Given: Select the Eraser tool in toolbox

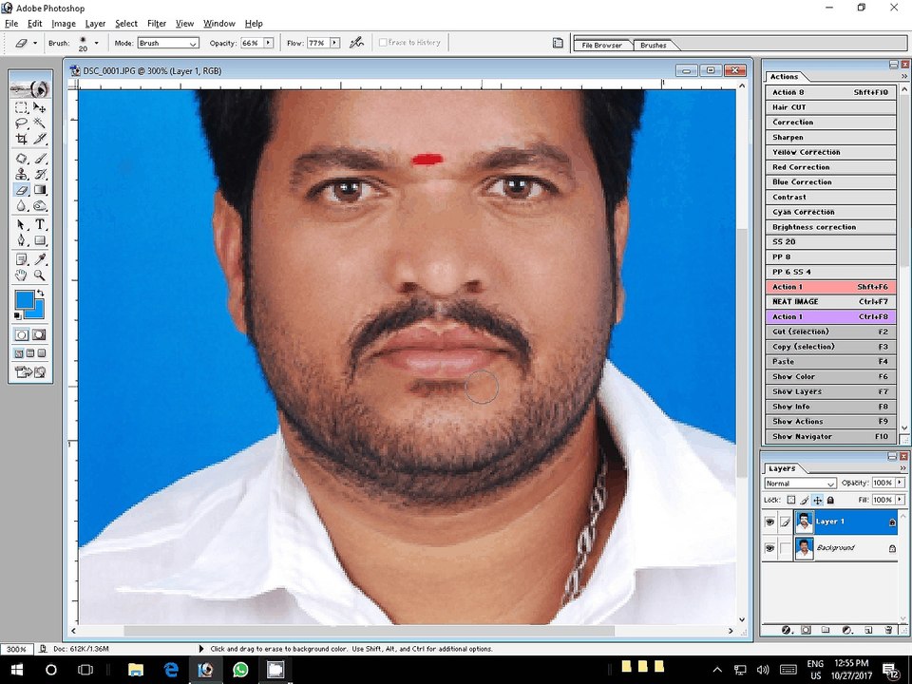Looking at the screenshot, I should [x=22, y=190].
